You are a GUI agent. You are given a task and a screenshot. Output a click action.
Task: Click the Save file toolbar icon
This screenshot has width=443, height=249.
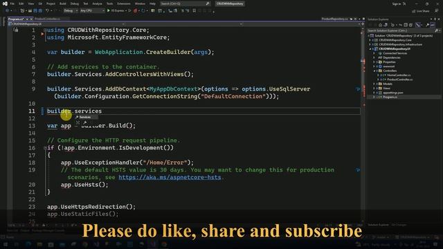point(35,11)
